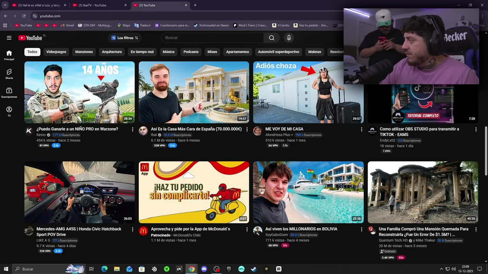Open Chrome apps grid in bookmarks bar
The height and width of the screenshot is (274, 488).
point(5,25)
